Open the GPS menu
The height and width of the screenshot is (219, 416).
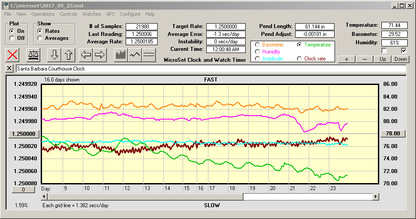[110, 14]
